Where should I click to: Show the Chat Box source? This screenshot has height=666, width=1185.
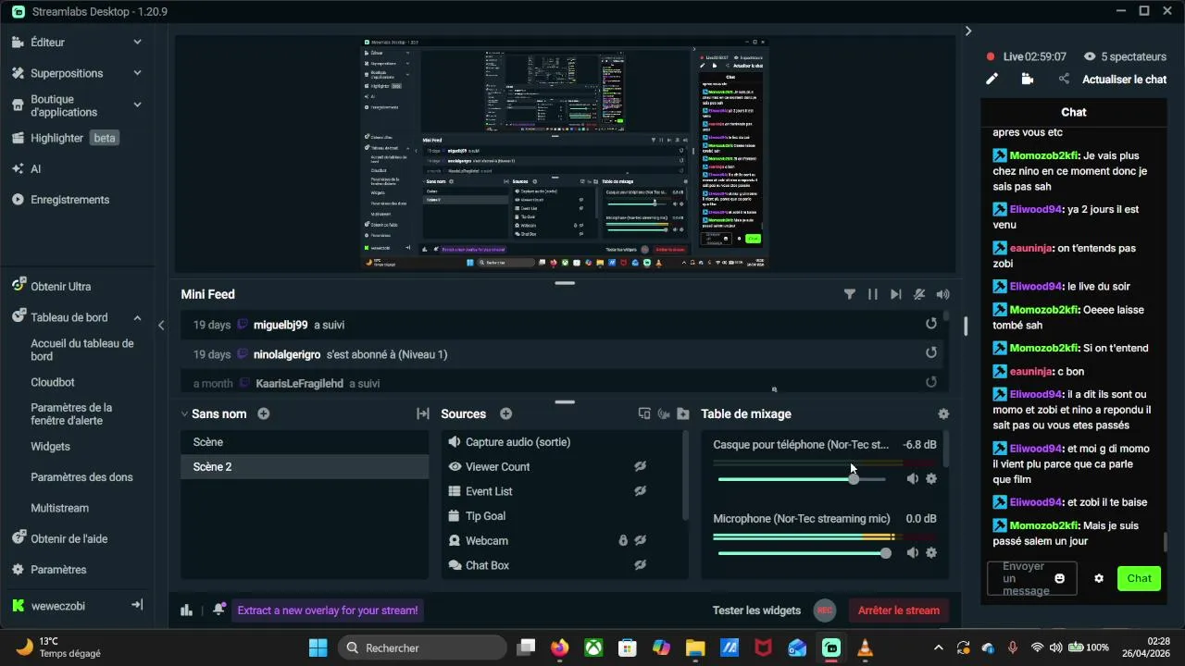pyautogui.click(x=640, y=565)
